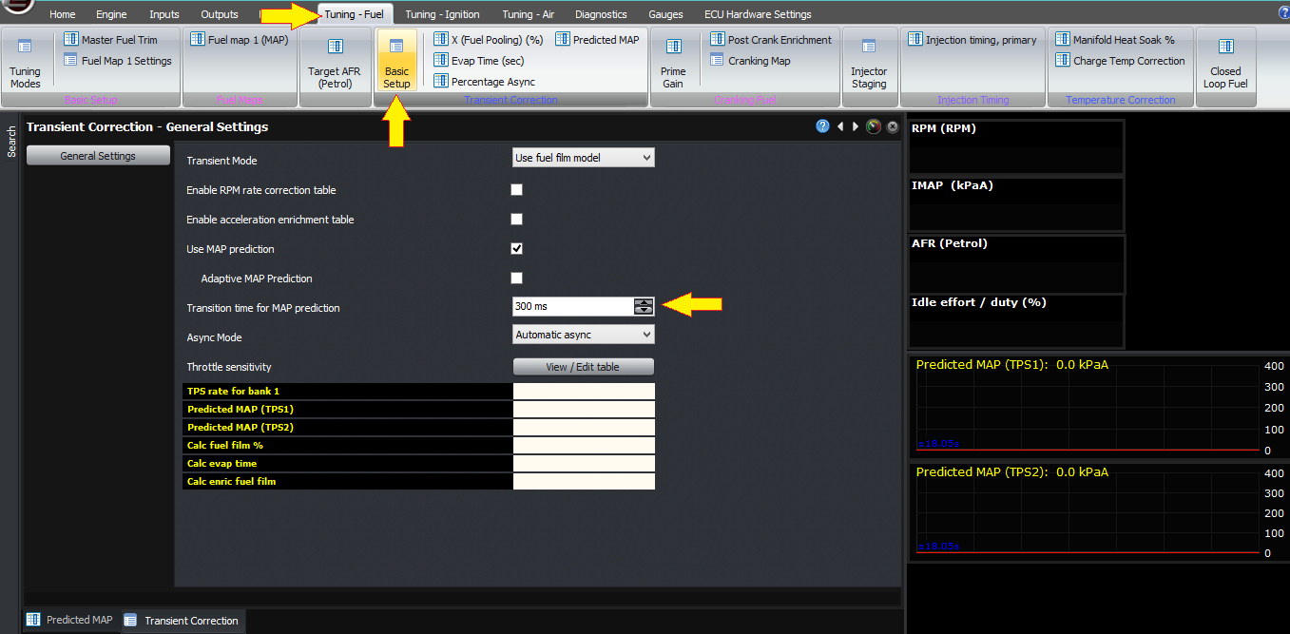
Task: Switch to the Predicted MAP bottom tab
Action: (x=69, y=620)
